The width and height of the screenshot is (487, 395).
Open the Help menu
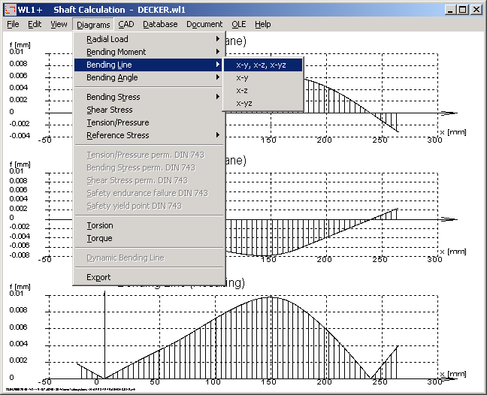click(262, 24)
